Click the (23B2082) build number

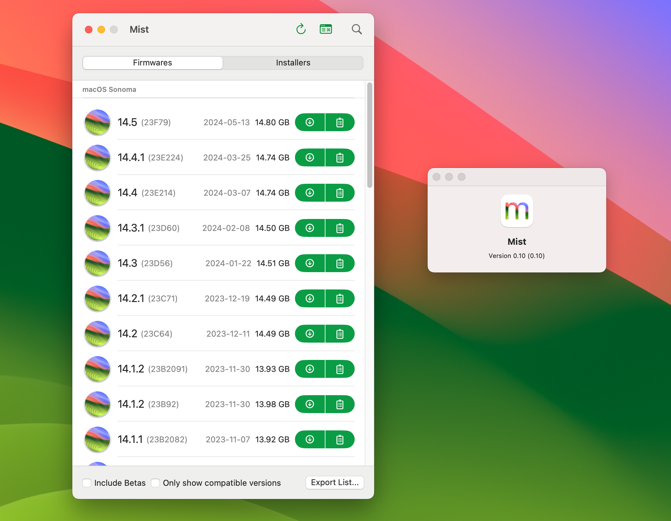(x=167, y=440)
